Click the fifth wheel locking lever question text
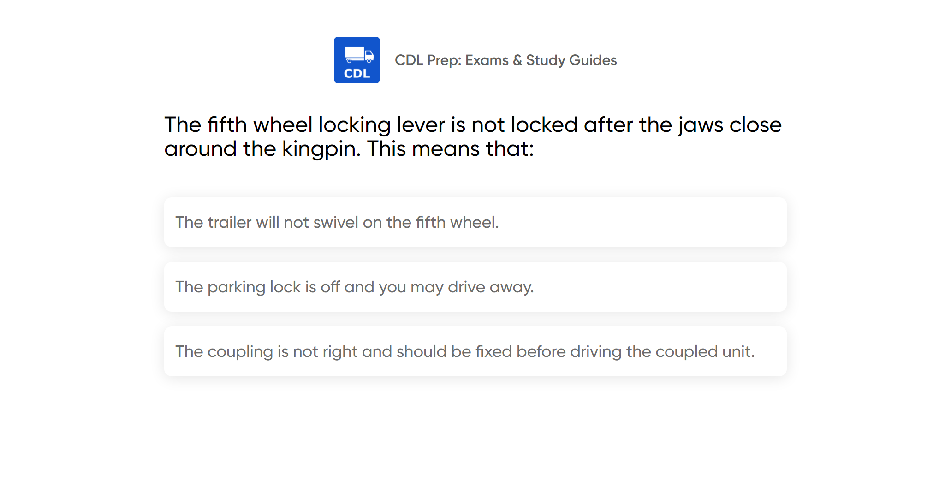This screenshot has height=498, width=951. coord(473,136)
